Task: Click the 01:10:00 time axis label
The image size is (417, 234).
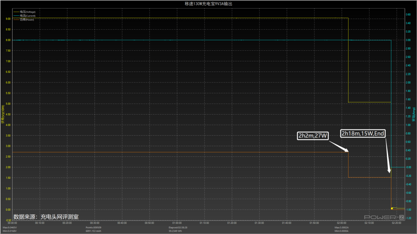Action: click(204, 223)
